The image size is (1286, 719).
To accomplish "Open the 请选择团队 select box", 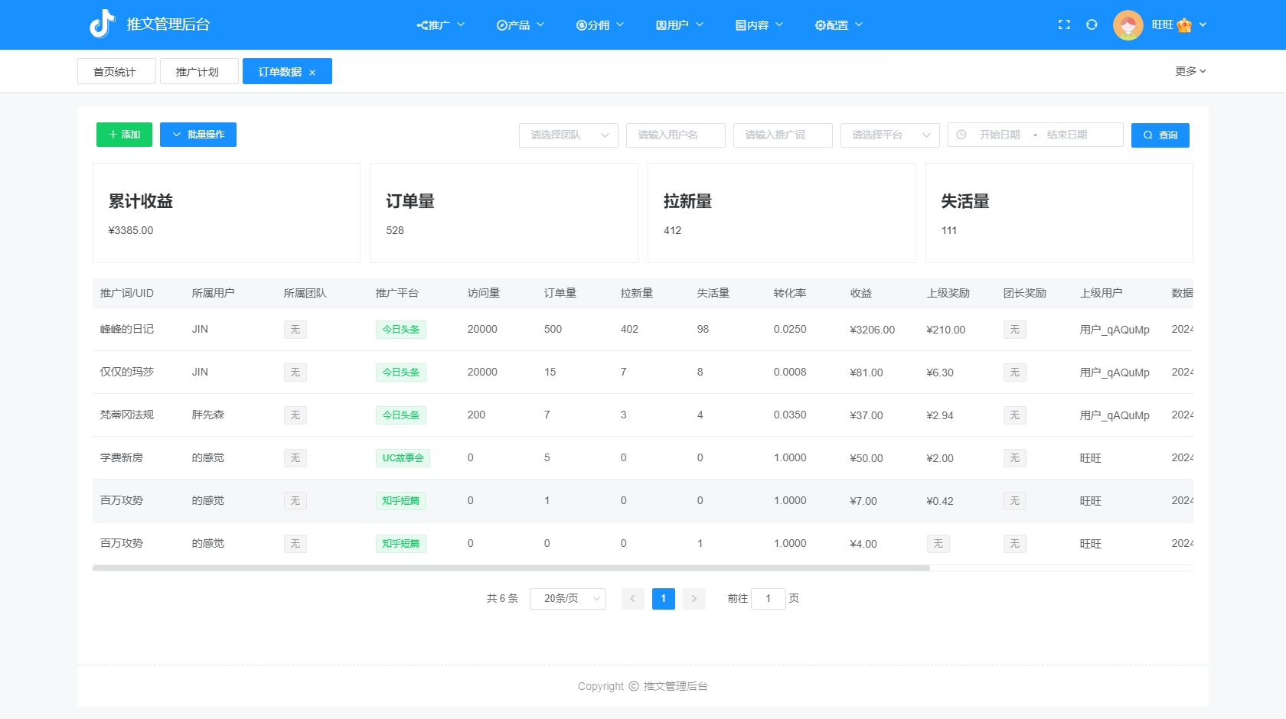I will (x=569, y=135).
